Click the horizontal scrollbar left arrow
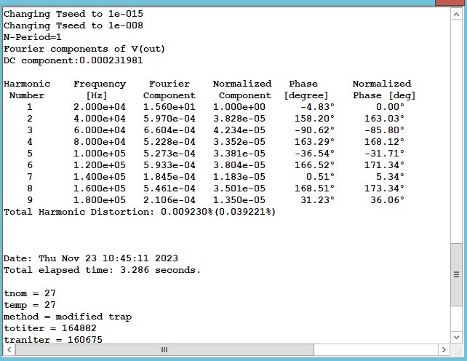Screen dimensions: 467x361 coord(9,349)
